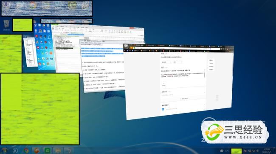Open the orange browser icon on taskbar
Screen dimensions: 276x154
coord(37,151)
